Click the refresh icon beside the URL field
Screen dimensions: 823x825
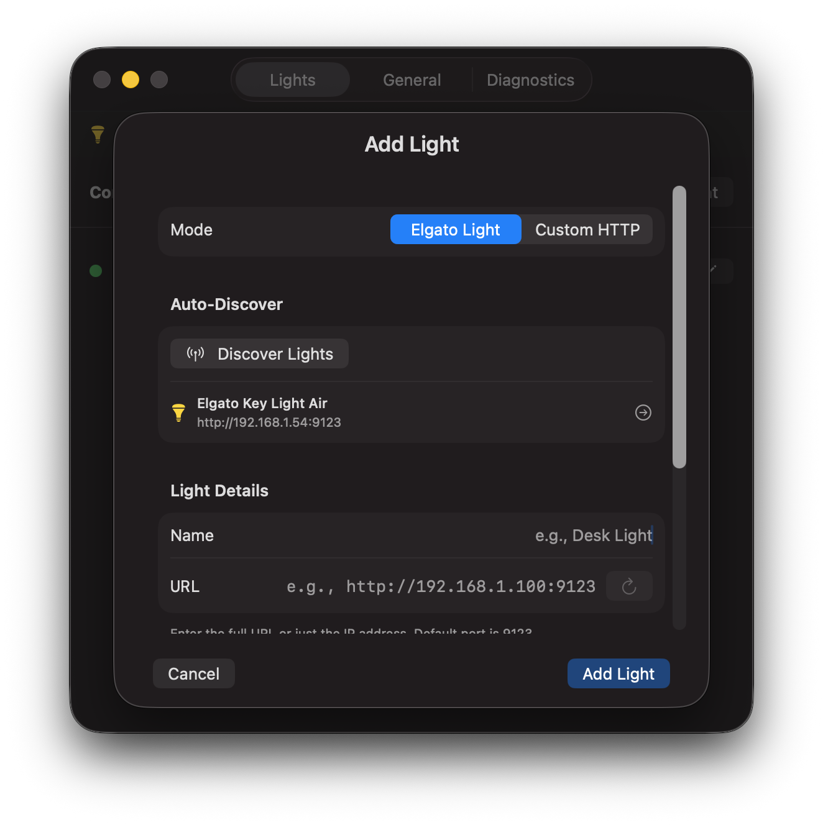click(x=628, y=586)
